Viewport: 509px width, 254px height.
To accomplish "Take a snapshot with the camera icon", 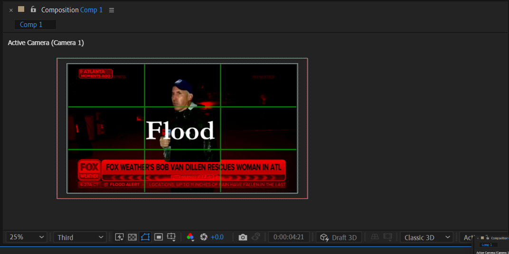I will click(x=243, y=237).
